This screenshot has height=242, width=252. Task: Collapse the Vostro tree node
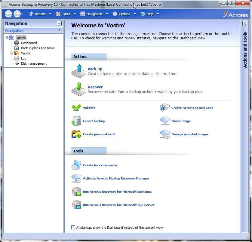pos(7,38)
